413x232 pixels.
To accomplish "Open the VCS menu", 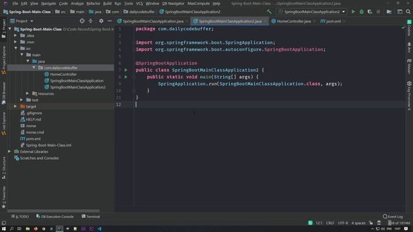I will click(x=139, y=3).
